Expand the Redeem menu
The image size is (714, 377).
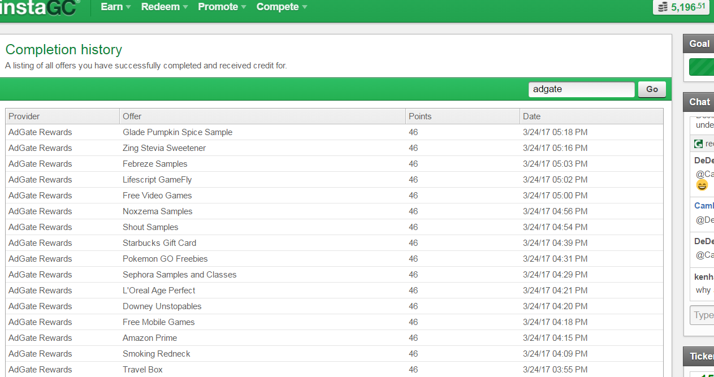coord(165,7)
